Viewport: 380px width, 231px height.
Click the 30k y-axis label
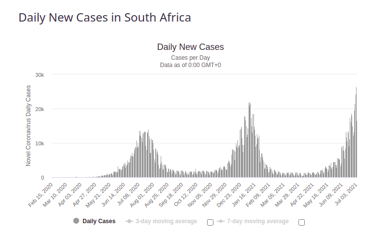(40, 75)
